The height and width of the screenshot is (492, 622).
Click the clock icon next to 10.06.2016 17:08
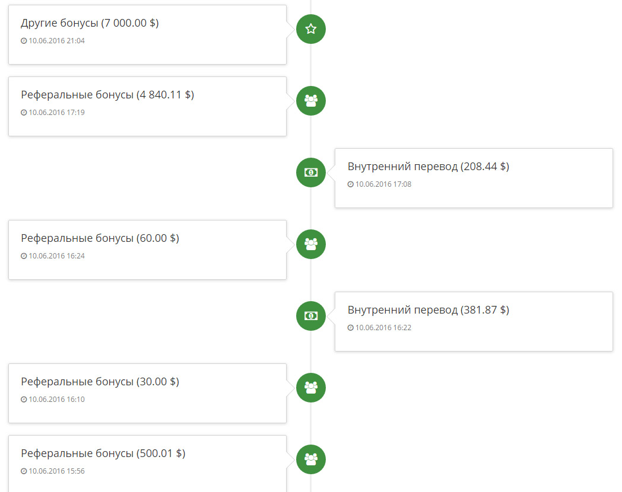(351, 185)
